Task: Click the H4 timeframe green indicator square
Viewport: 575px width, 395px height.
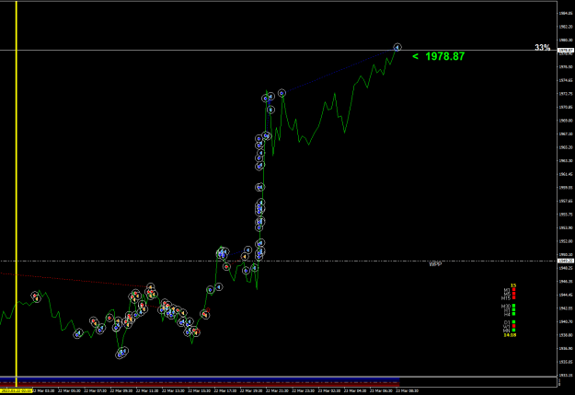Action: pos(513,313)
